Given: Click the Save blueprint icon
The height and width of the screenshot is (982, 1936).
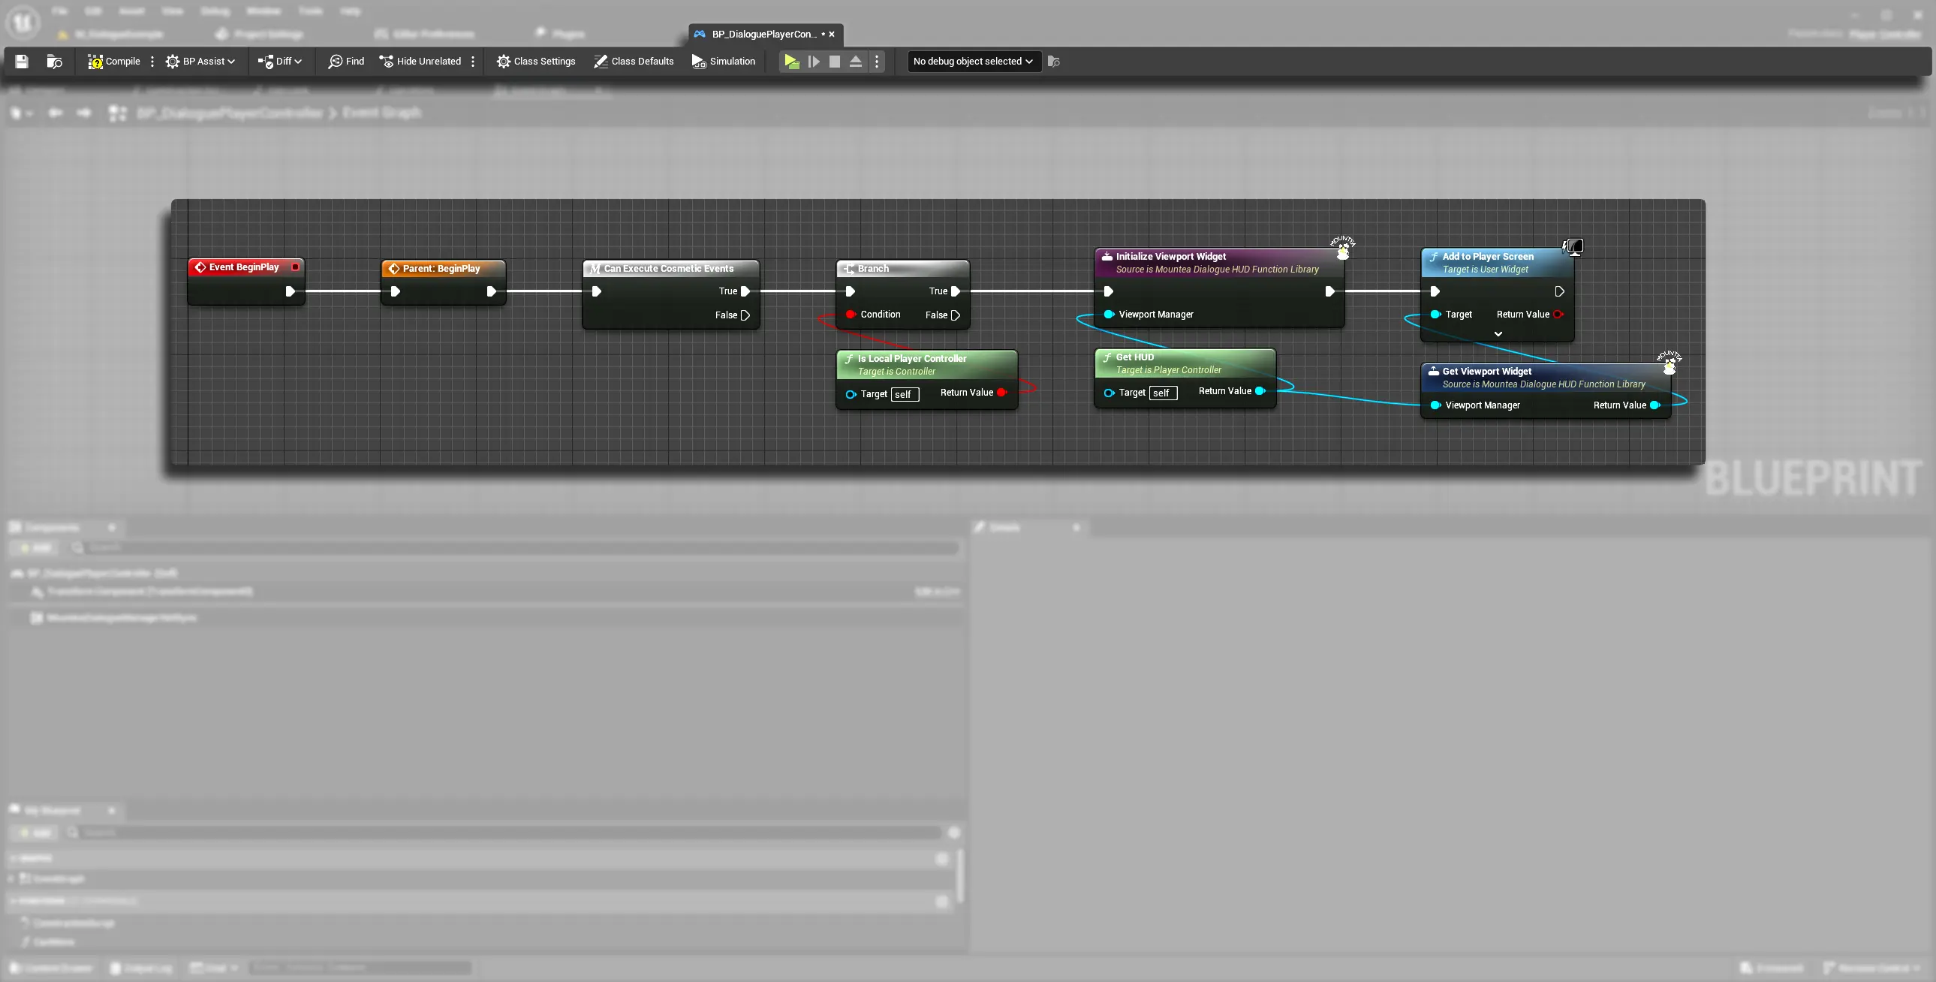Looking at the screenshot, I should tap(22, 62).
